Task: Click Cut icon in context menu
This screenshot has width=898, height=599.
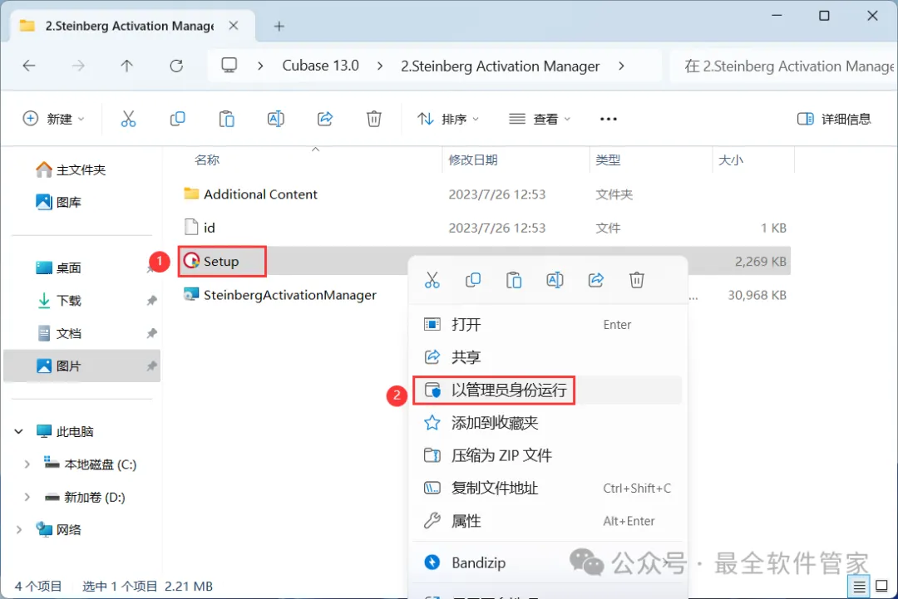Action: pos(432,280)
